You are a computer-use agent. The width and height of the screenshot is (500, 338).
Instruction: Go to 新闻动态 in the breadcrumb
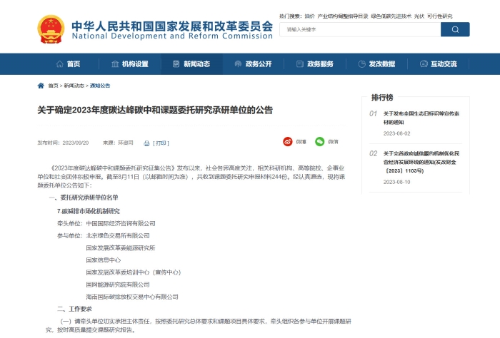pos(74,86)
